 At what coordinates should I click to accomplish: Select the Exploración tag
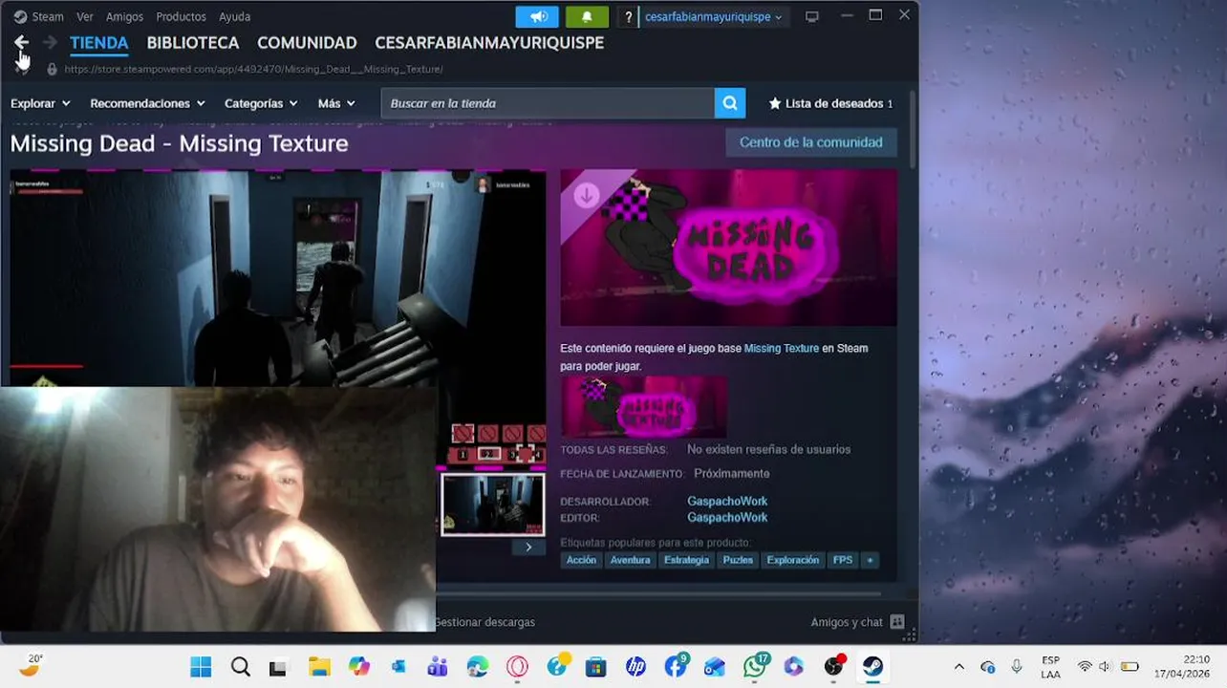click(793, 560)
